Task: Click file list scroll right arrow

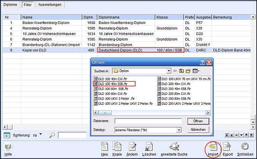Action: [x=208, y=113]
